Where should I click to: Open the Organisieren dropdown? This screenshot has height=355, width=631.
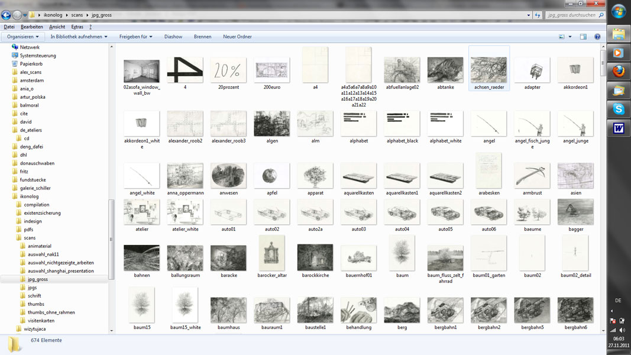[23, 37]
